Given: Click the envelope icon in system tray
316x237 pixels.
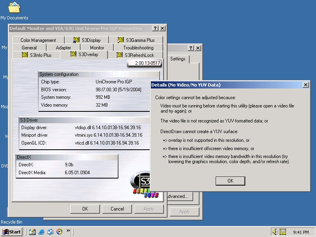Looking at the screenshot, I should (282, 232).
